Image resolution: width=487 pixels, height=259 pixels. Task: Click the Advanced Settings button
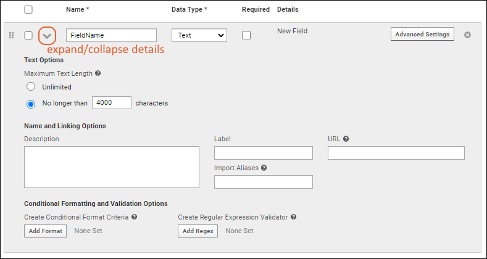[422, 34]
